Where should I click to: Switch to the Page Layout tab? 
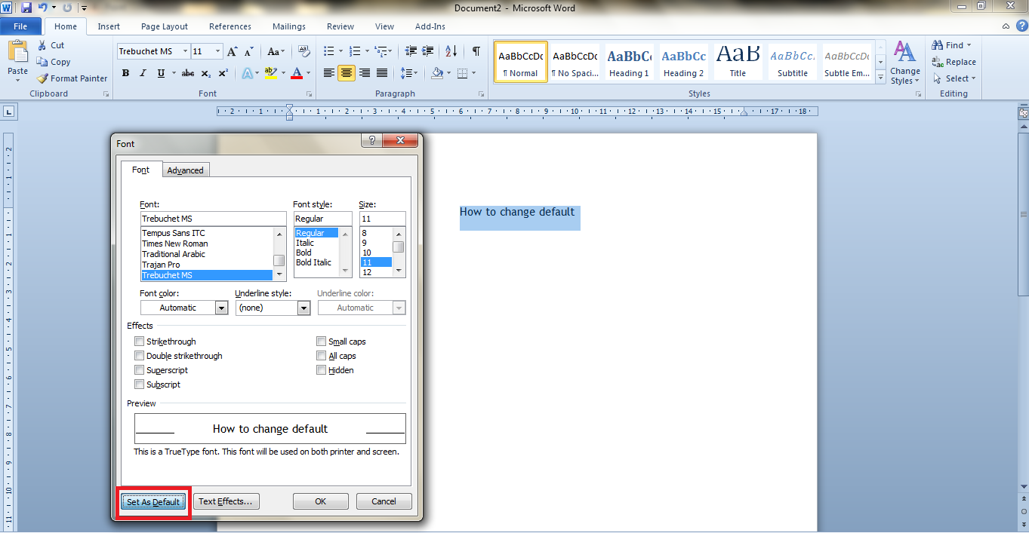coord(165,26)
